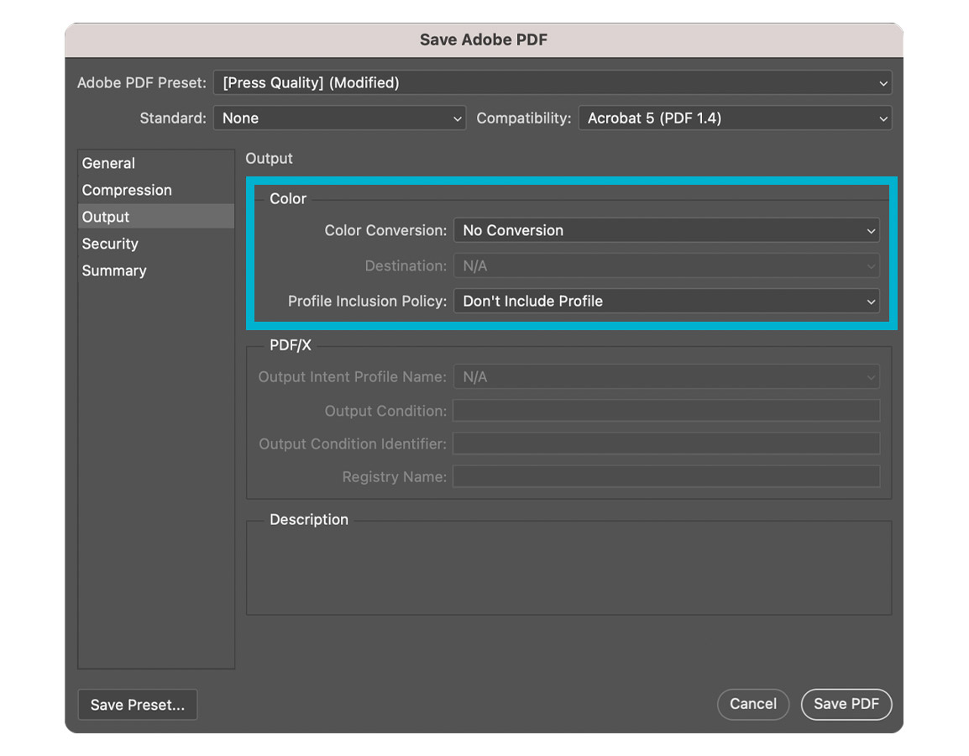Focus the Output Condition Identifier field
Screen dimensions: 969x756
point(666,444)
